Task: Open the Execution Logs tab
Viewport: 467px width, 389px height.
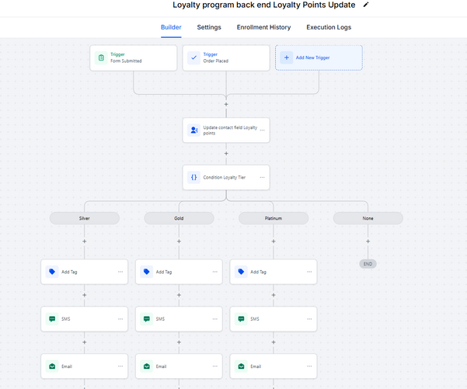Action: point(328,27)
